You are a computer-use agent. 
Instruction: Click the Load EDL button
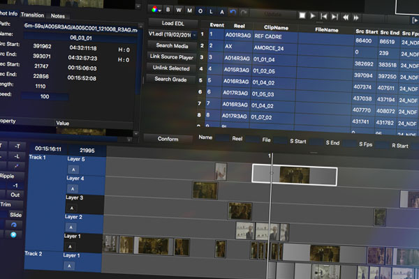click(173, 23)
